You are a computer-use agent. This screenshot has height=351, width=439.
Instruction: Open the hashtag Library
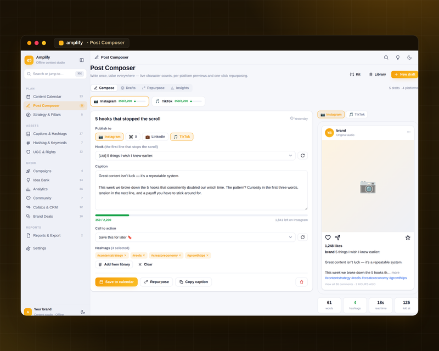click(377, 75)
